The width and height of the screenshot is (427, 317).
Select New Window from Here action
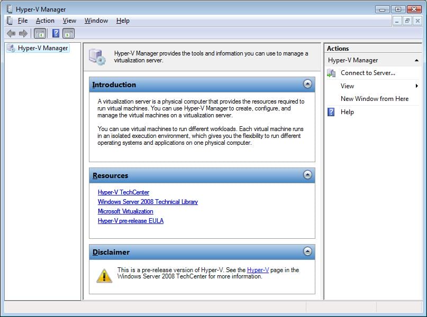coord(375,99)
